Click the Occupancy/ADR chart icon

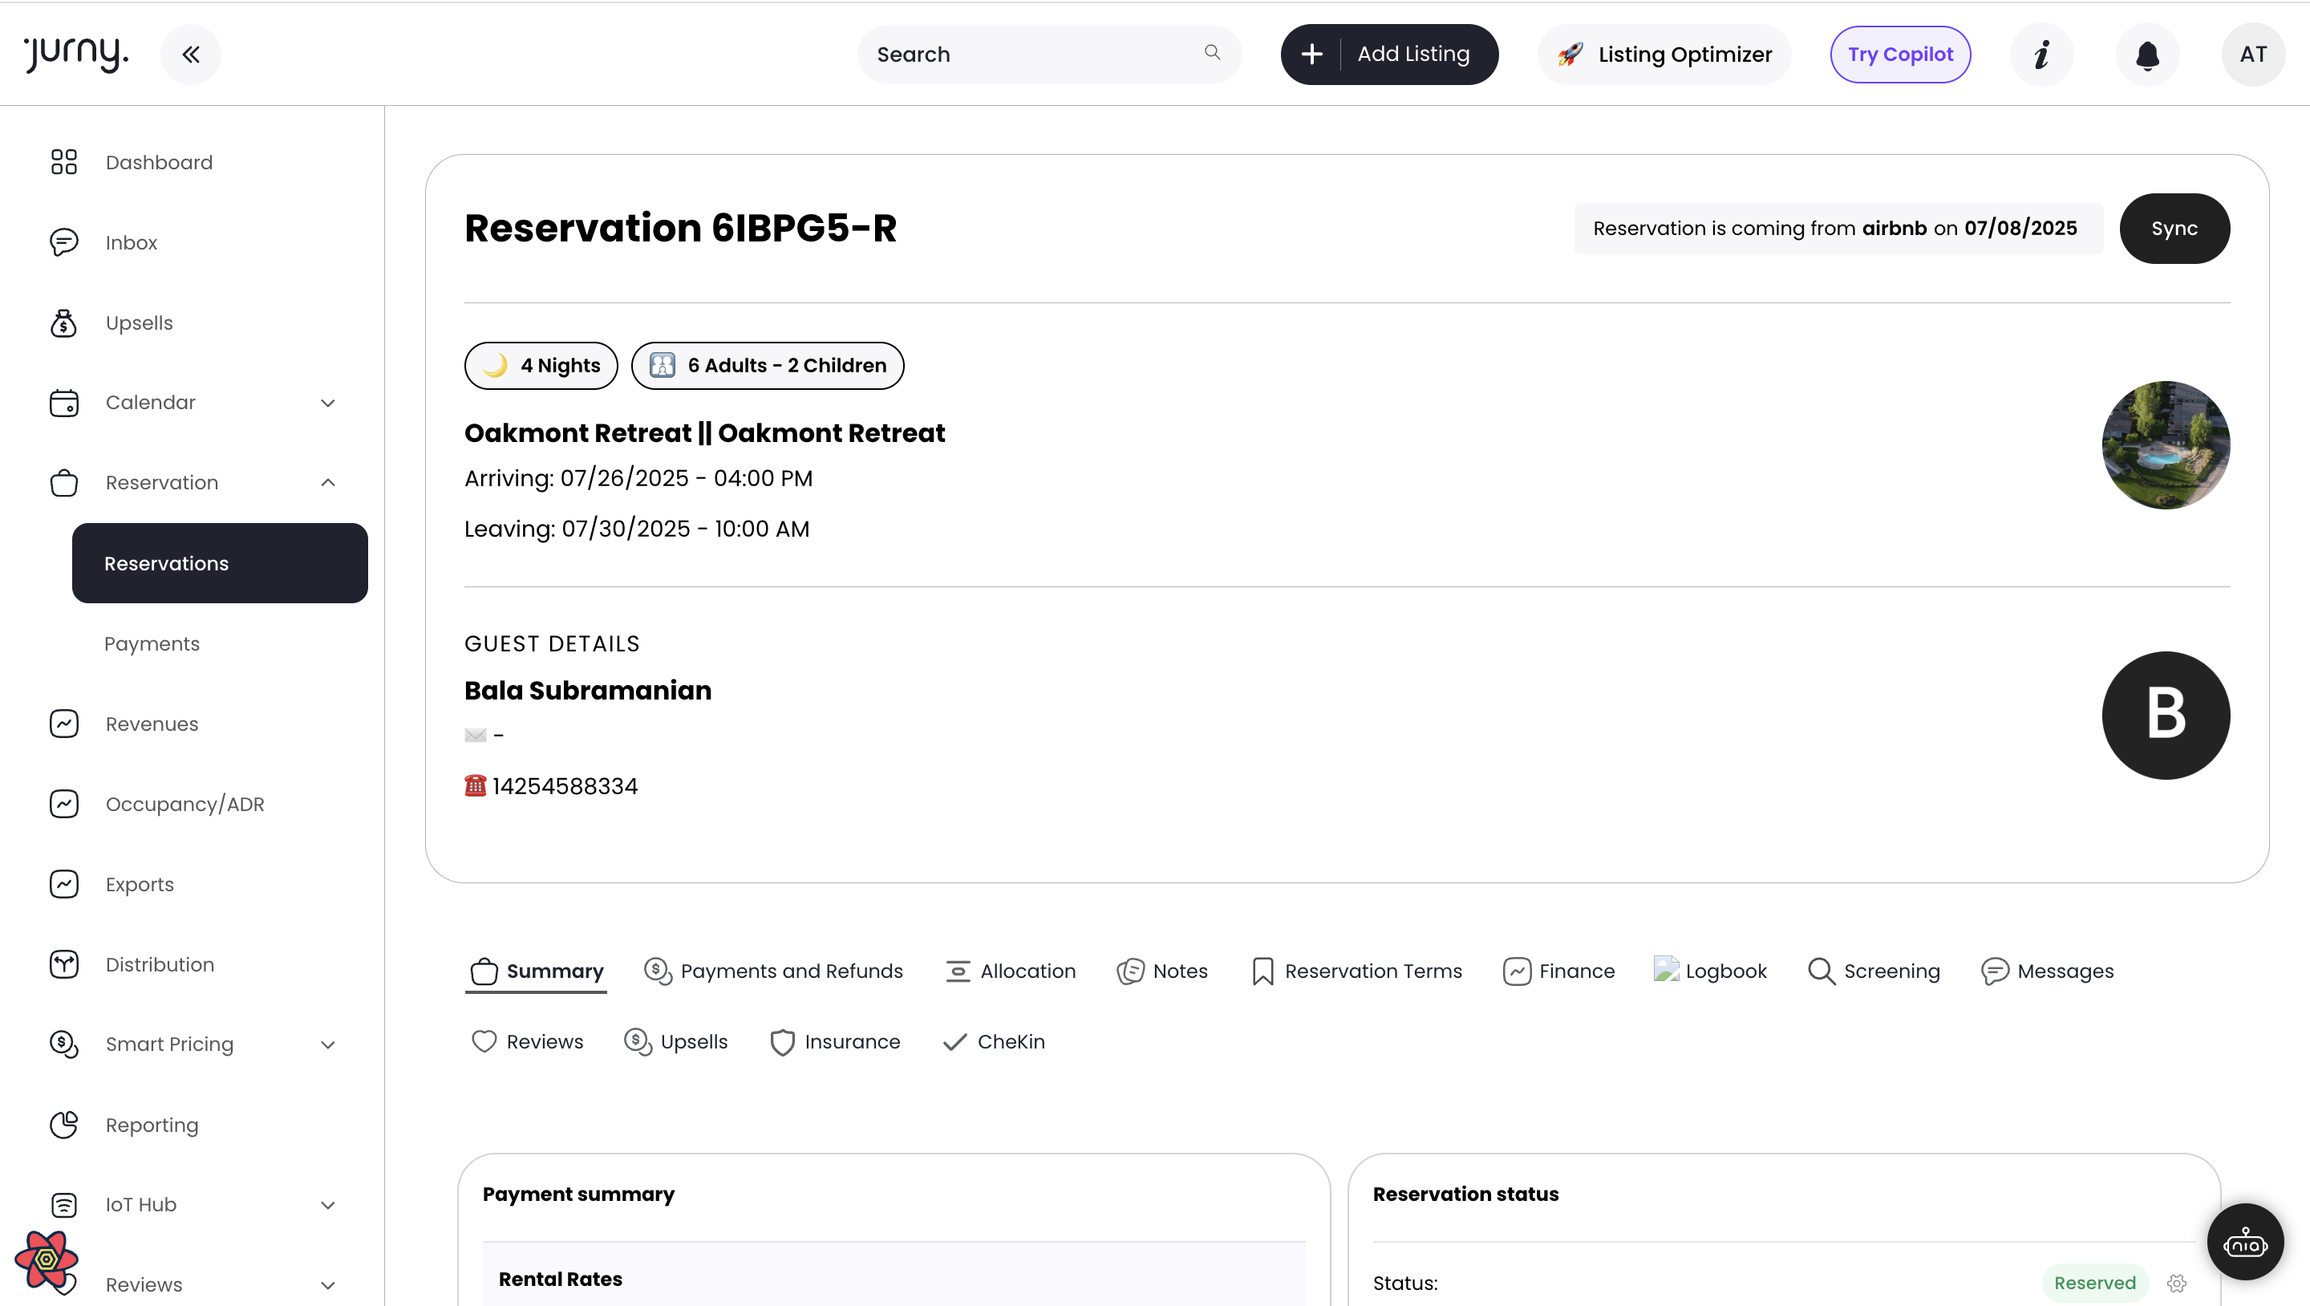coord(63,804)
